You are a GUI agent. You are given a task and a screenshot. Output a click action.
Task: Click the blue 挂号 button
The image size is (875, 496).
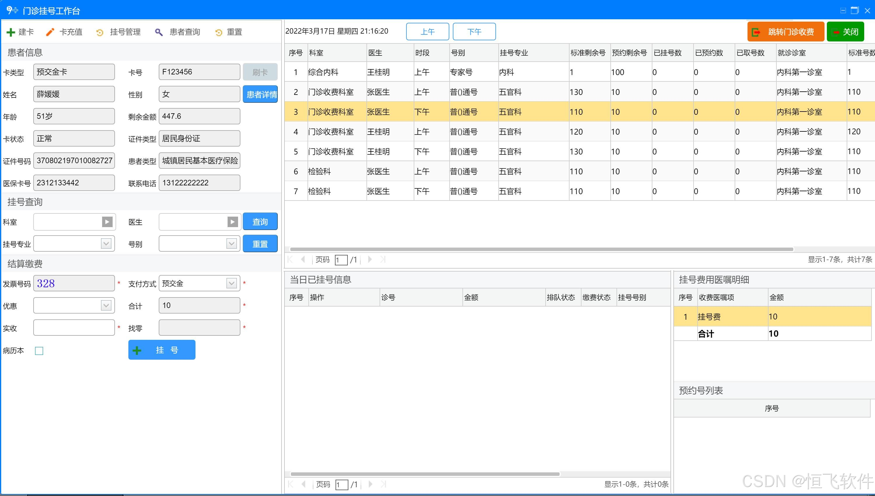162,350
